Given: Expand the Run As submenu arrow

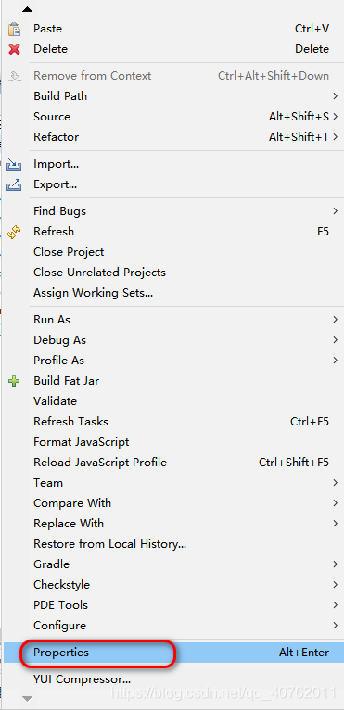Looking at the screenshot, I should click(336, 320).
